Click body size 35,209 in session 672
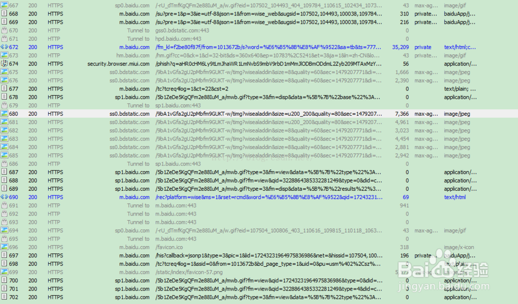Image resolution: width=518 pixels, height=304 pixels. coord(400,47)
